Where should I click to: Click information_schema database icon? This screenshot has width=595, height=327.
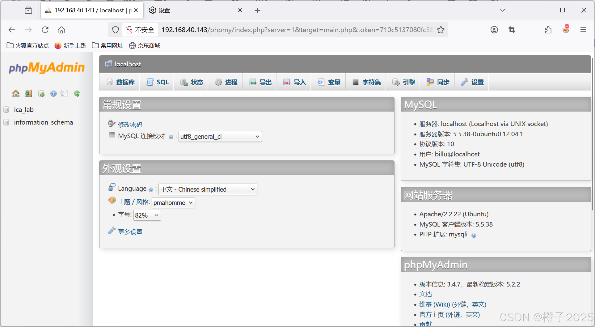pos(6,122)
